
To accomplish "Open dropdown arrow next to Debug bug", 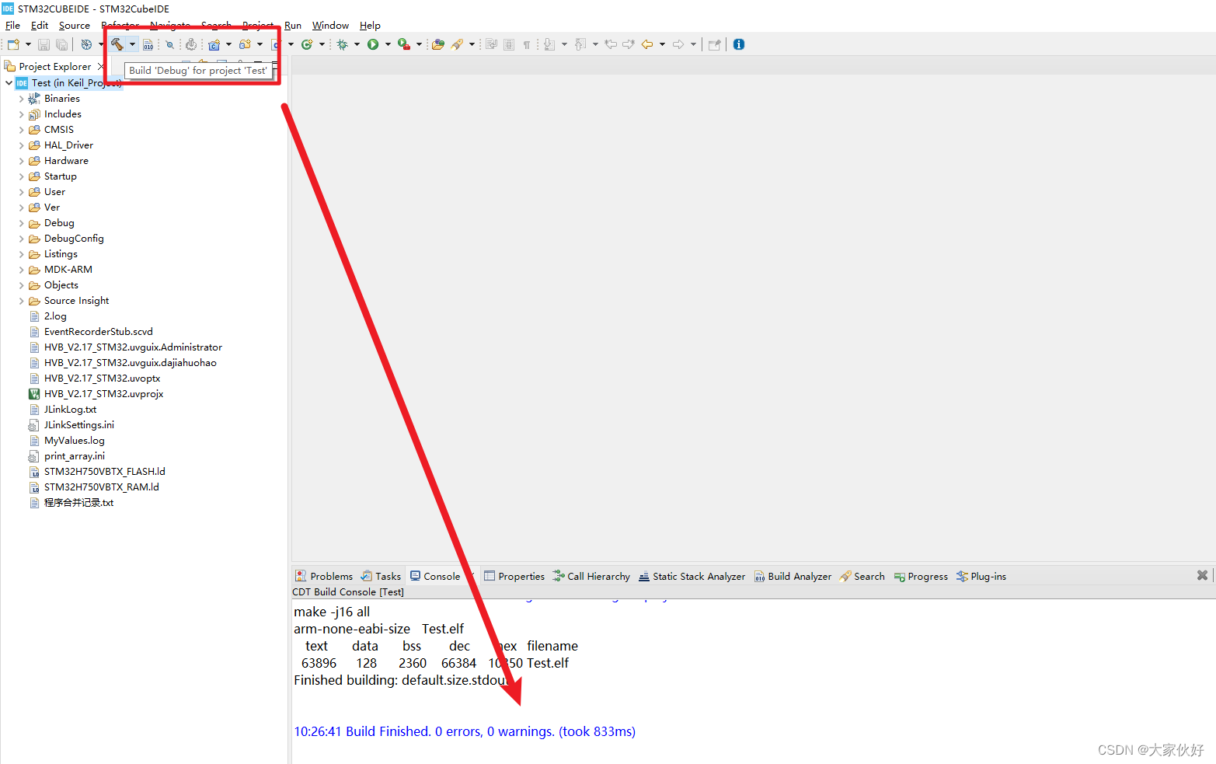I will point(357,44).
